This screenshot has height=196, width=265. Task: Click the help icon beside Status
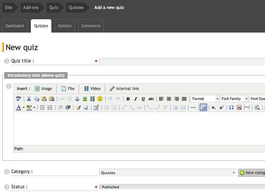tap(7, 187)
